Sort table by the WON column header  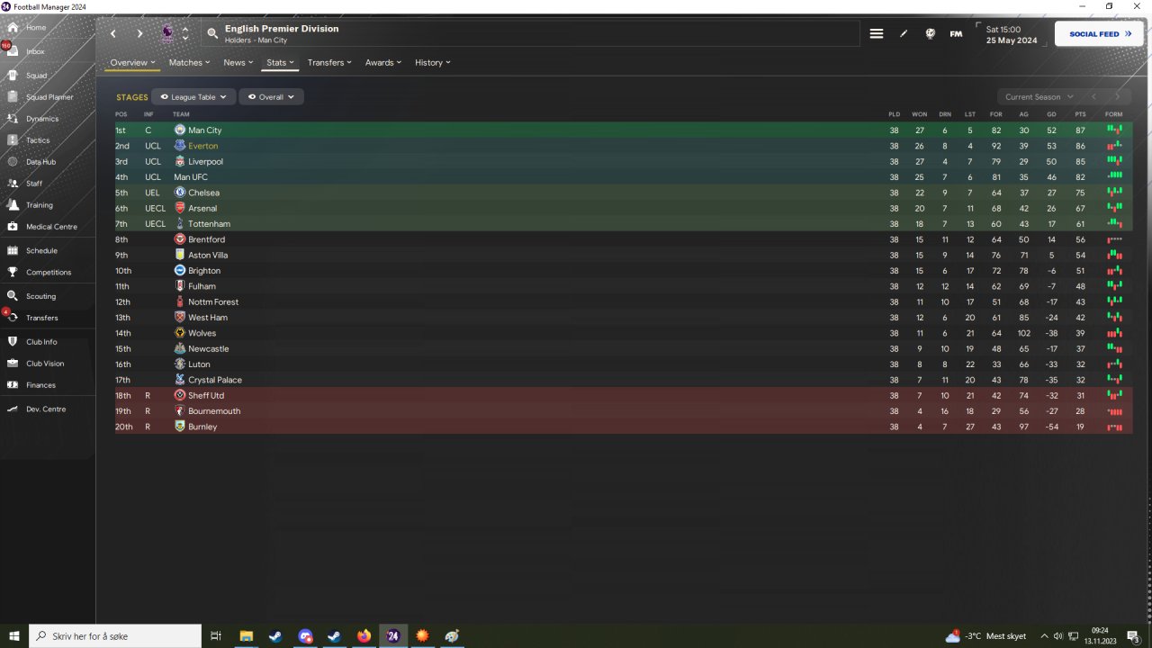coord(919,114)
